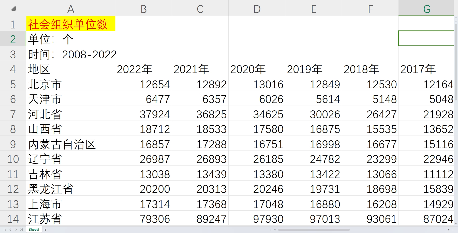
Task: Click the horizontal scrollbar thumb
Action: pos(314,230)
